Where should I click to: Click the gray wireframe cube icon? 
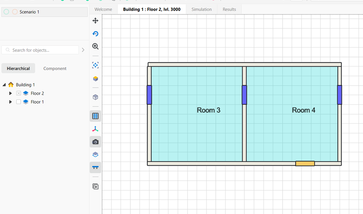point(95,97)
